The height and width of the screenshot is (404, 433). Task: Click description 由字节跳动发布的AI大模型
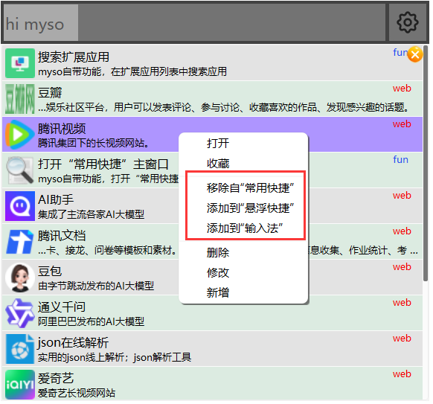(x=96, y=286)
